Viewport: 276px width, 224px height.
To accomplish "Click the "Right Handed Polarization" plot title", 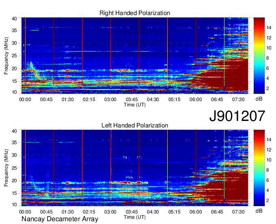I will pos(135,13).
